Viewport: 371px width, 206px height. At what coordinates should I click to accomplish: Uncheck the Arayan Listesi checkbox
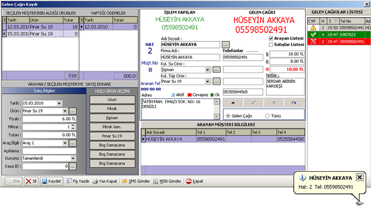(271, 38)
